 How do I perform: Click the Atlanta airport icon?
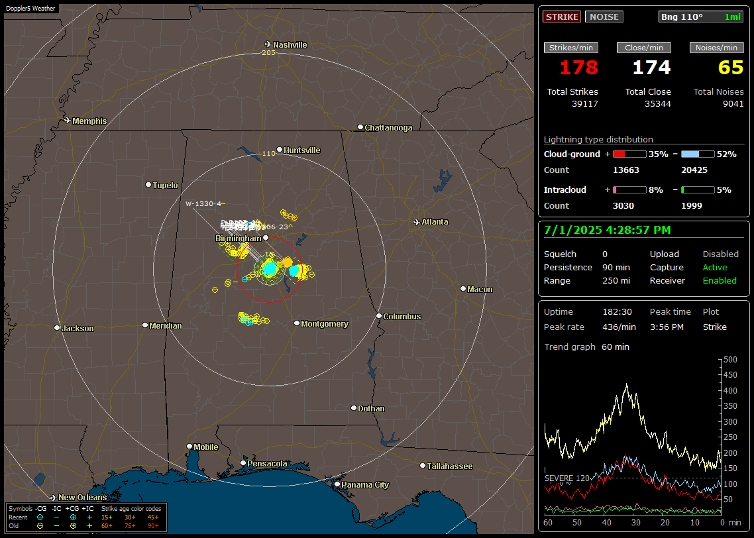[x=417, y=222]
